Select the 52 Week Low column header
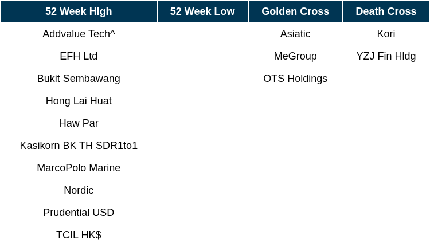 pos(202,11)
